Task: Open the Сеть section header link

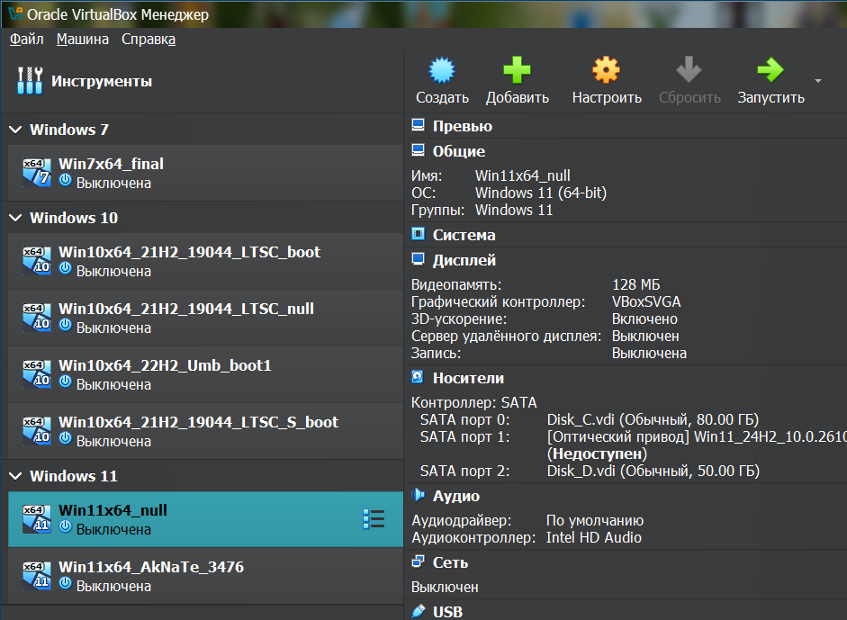Action: 451,562
